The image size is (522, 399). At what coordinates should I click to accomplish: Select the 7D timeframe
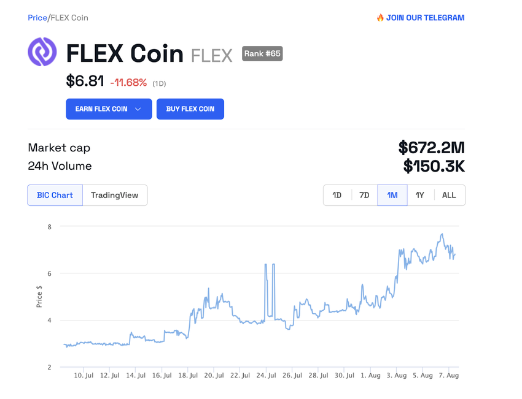(x=364, y=194)
